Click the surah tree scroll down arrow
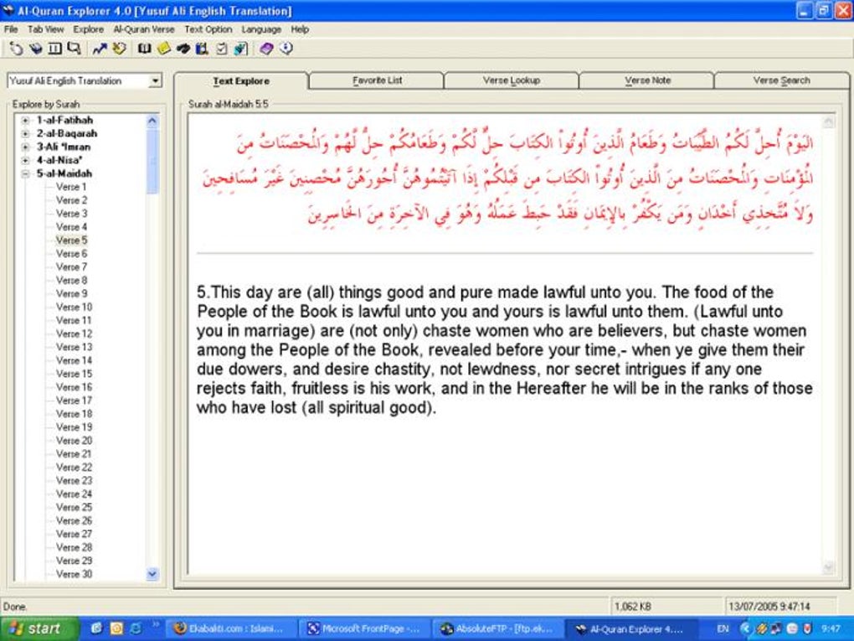 point(152,573)
